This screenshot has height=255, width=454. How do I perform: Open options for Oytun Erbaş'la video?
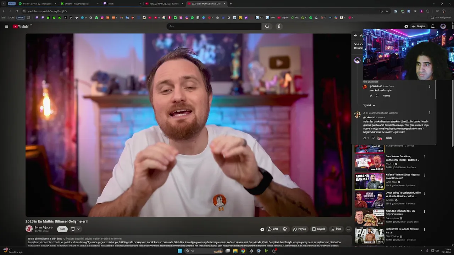pos(424,193)
